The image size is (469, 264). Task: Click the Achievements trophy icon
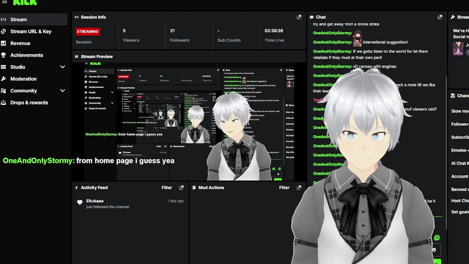click(3, 55)
